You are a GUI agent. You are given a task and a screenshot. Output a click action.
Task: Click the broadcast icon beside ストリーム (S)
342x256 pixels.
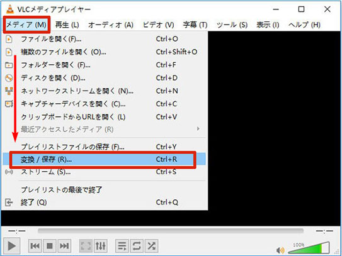tap(9, 172)
